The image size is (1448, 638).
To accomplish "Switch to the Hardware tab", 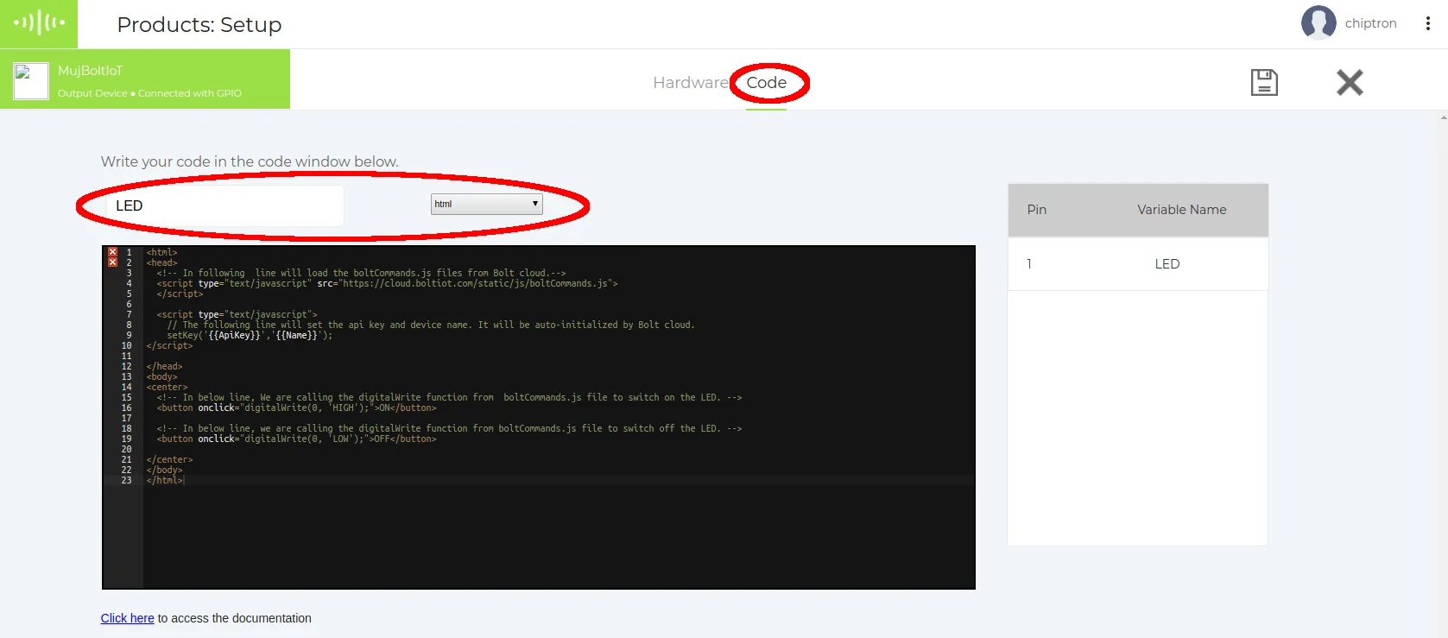I will 691,82.
